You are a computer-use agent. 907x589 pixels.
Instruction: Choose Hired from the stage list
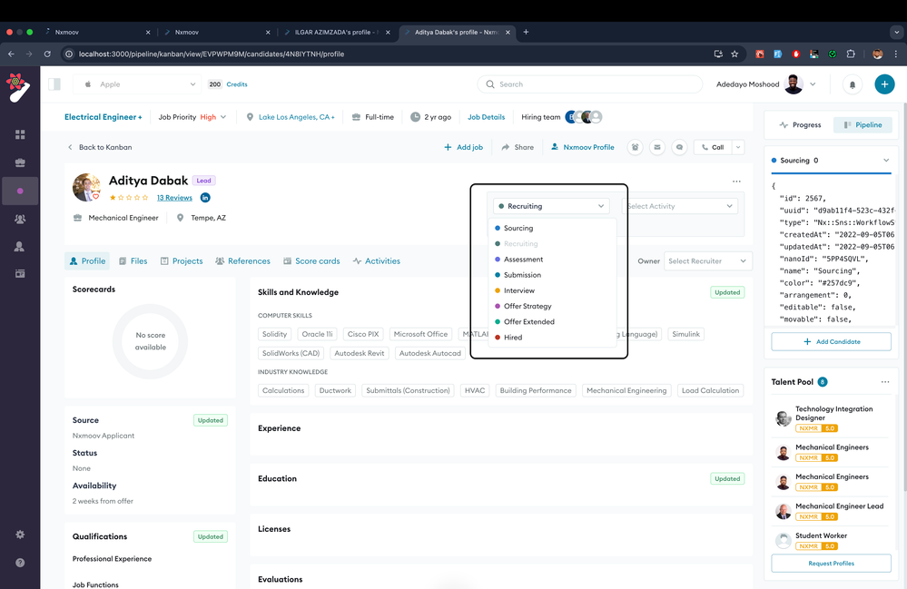click(552, 338)
